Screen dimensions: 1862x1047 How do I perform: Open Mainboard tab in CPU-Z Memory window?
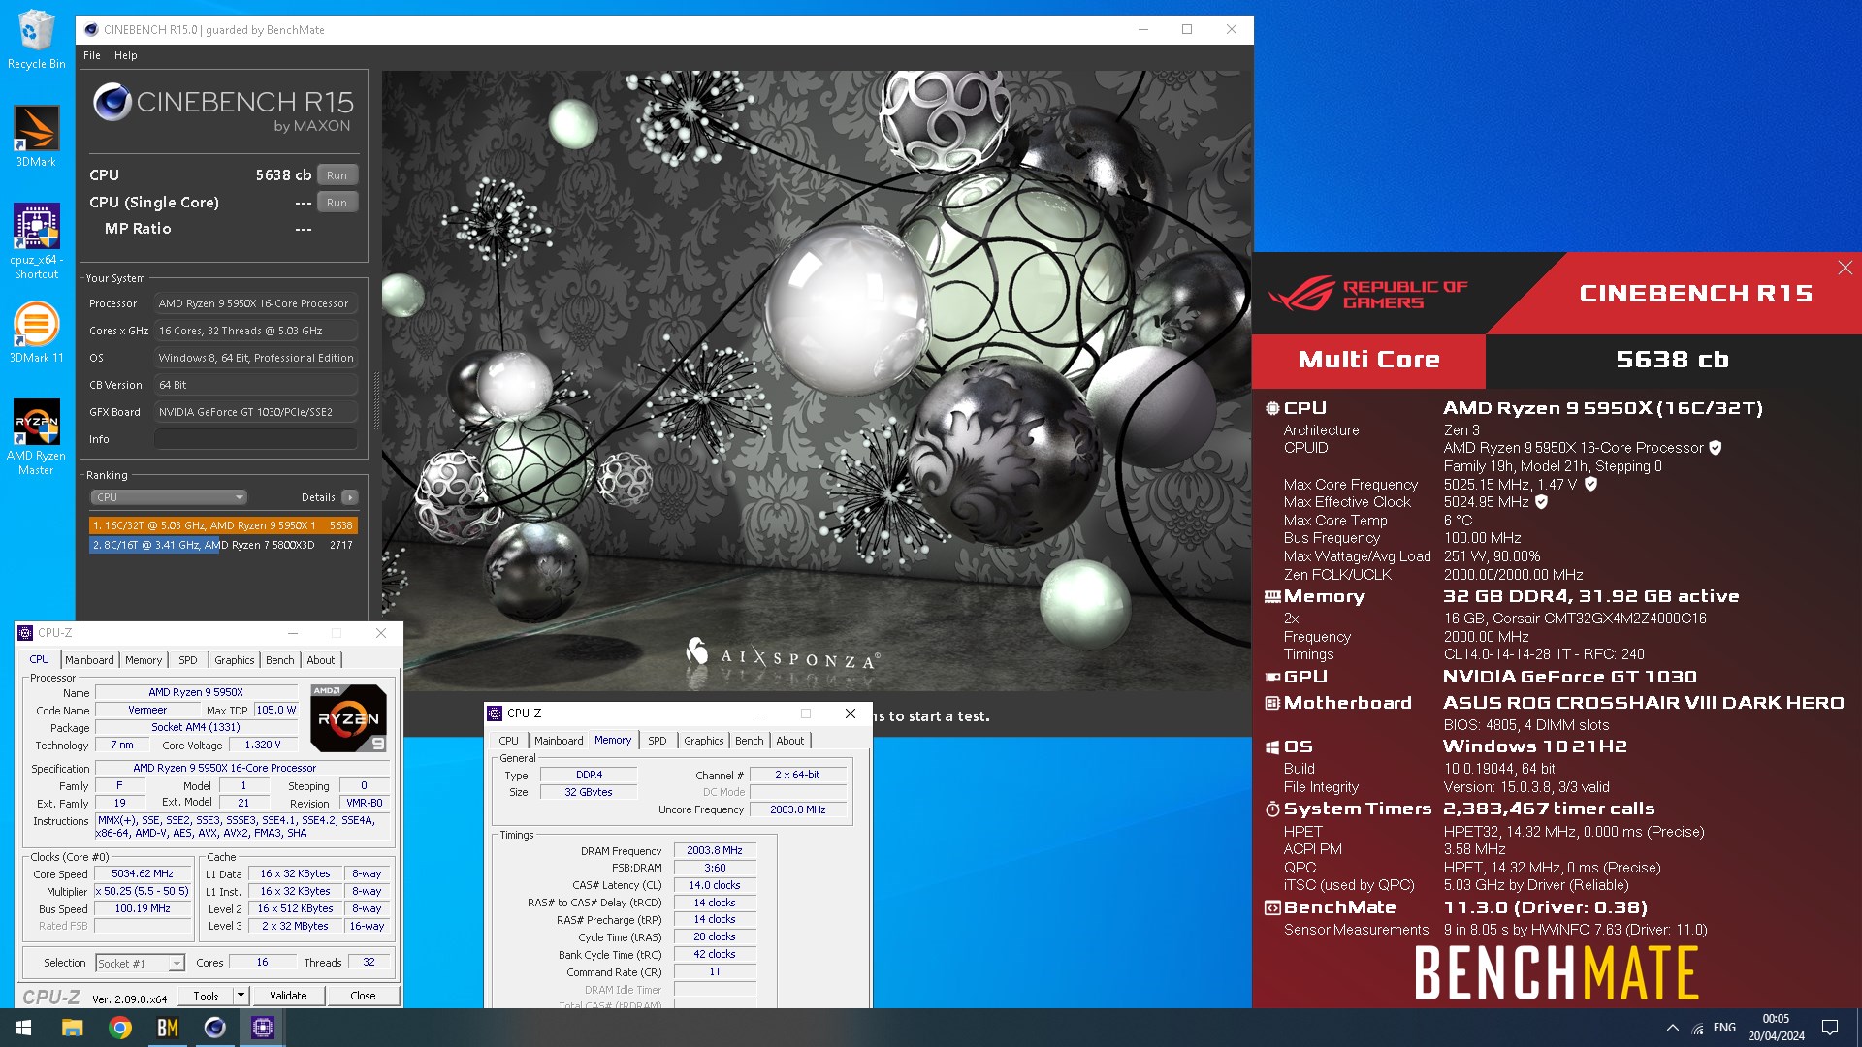[x=560, y=741]
